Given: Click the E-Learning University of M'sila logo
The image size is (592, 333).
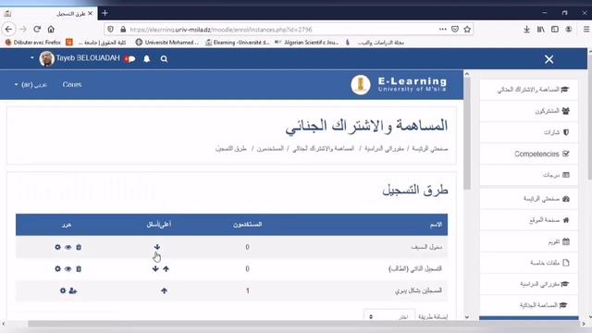Looking at the screenshot, I should click(399, 84).
